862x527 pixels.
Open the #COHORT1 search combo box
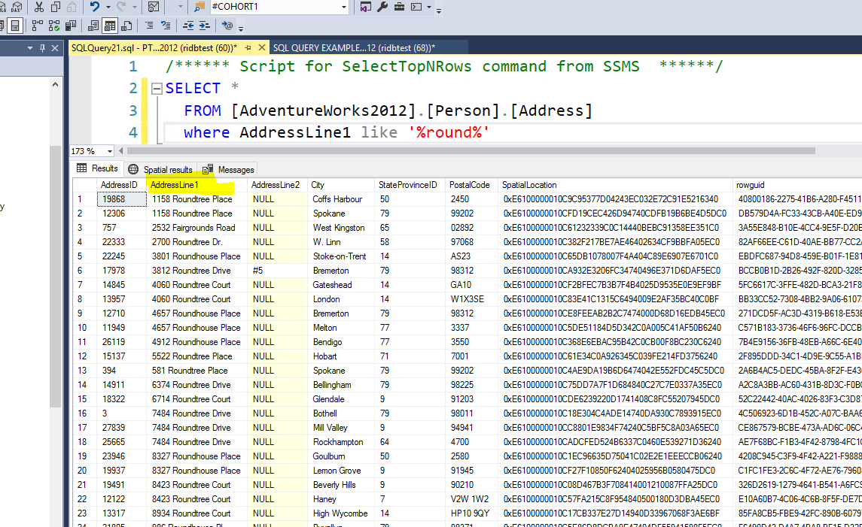click(279, 7)
